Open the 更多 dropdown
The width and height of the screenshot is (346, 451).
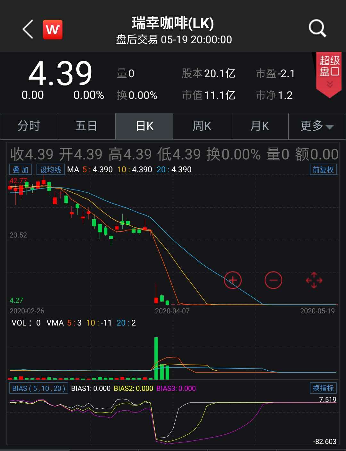[317, 126]
